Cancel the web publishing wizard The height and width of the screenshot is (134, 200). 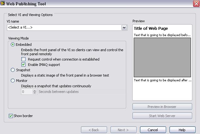pyautogui.click(x=153, y=130)
